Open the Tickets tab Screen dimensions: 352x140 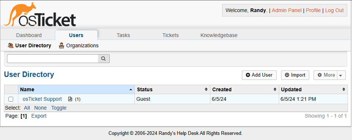point(171,35)
